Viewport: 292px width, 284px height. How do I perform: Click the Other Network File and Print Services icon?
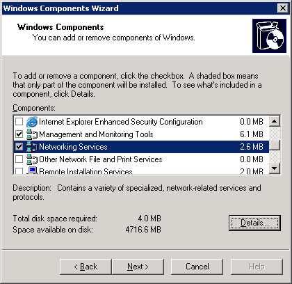click(32, 159)
